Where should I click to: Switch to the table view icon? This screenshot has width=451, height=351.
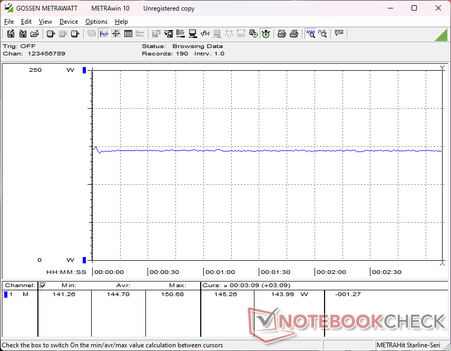[x=128, y=34]
